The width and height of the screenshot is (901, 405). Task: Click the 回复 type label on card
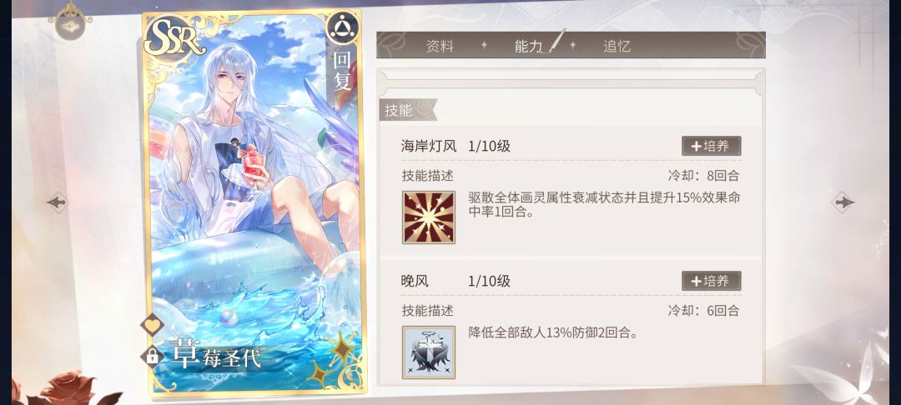(343, 71)
